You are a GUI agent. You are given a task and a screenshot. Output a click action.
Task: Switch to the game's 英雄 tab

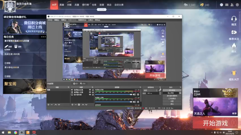(62, 5)
